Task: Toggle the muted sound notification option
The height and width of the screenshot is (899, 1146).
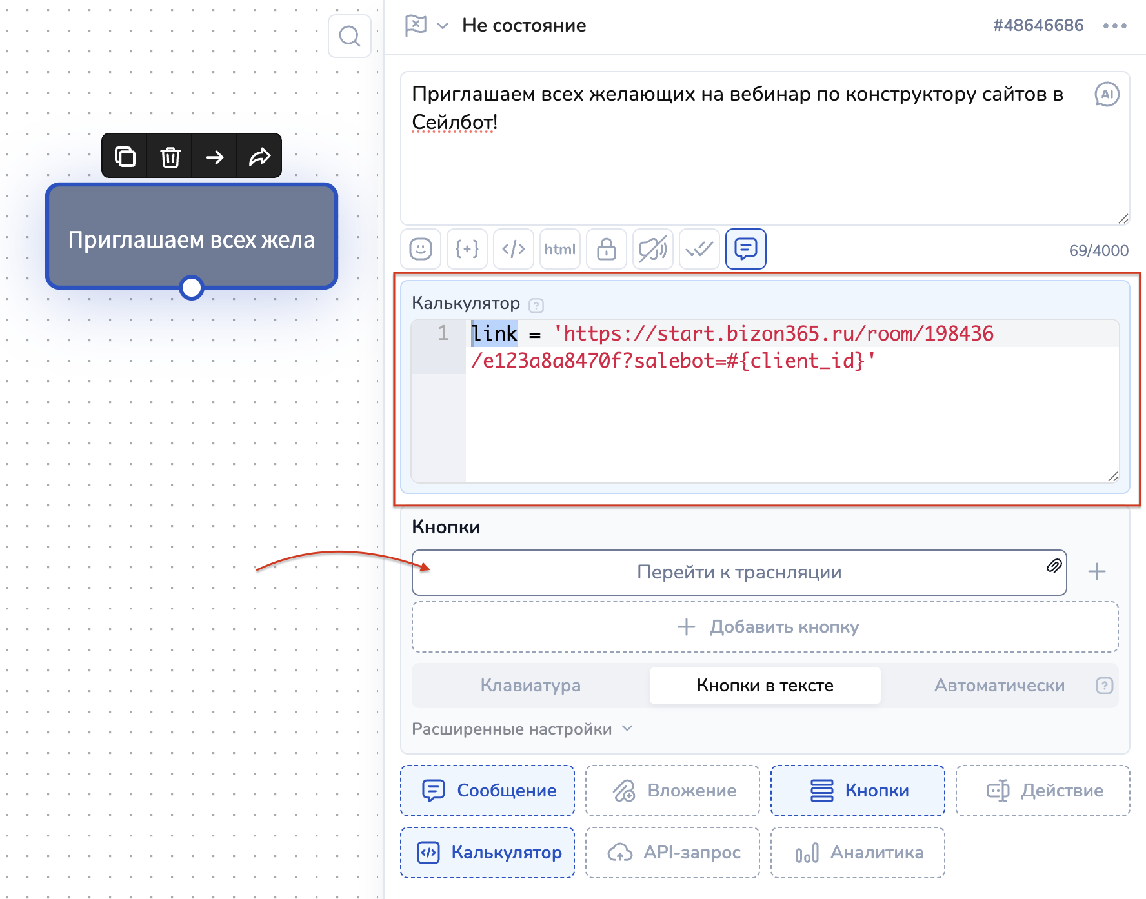Action: pyautogui.click(x=652, y=249)
